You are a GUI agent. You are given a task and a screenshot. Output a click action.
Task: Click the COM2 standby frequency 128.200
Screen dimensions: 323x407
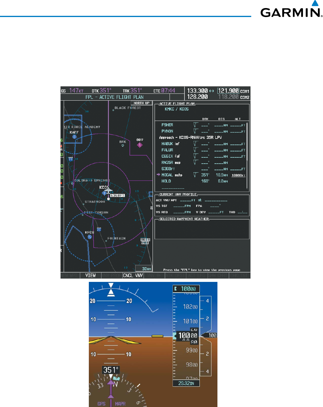pyautogui.click(x=197, y=97)
